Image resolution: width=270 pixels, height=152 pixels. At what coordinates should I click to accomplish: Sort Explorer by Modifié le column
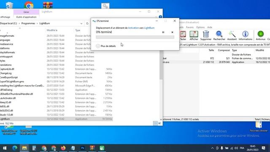(x=52, y=30)
